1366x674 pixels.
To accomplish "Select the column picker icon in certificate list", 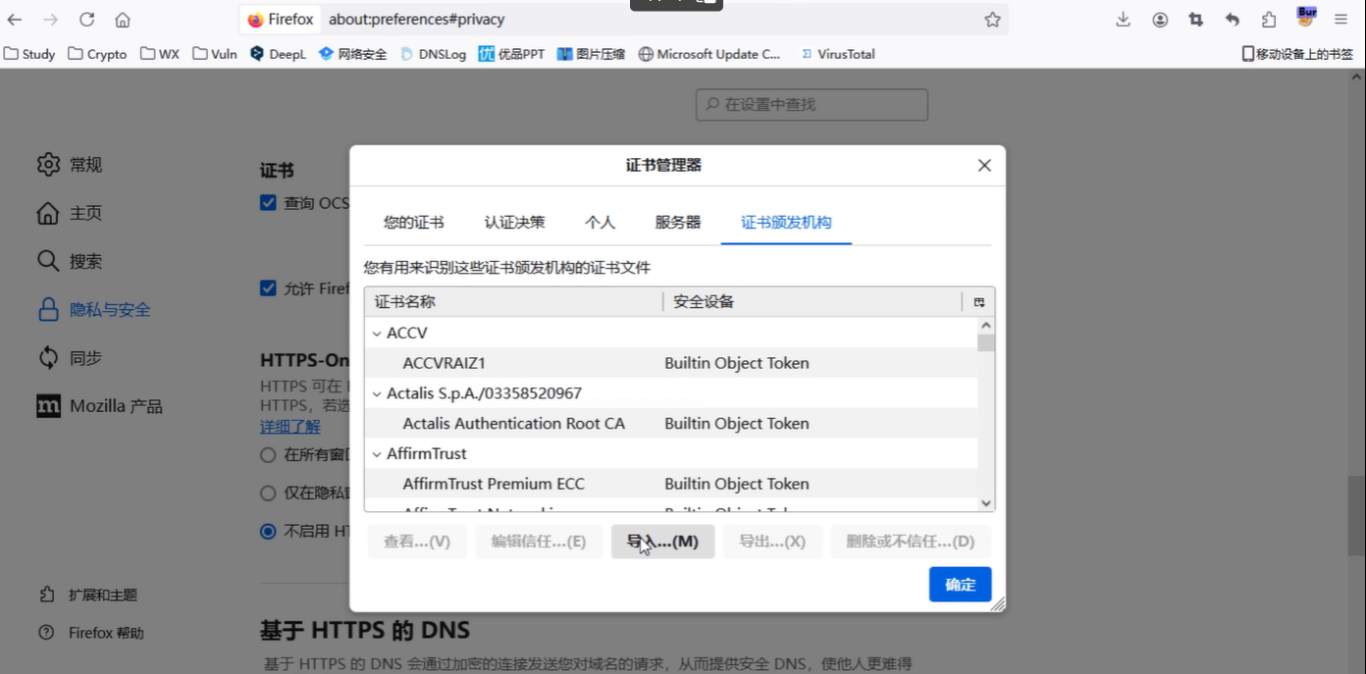I will (979, 302).
